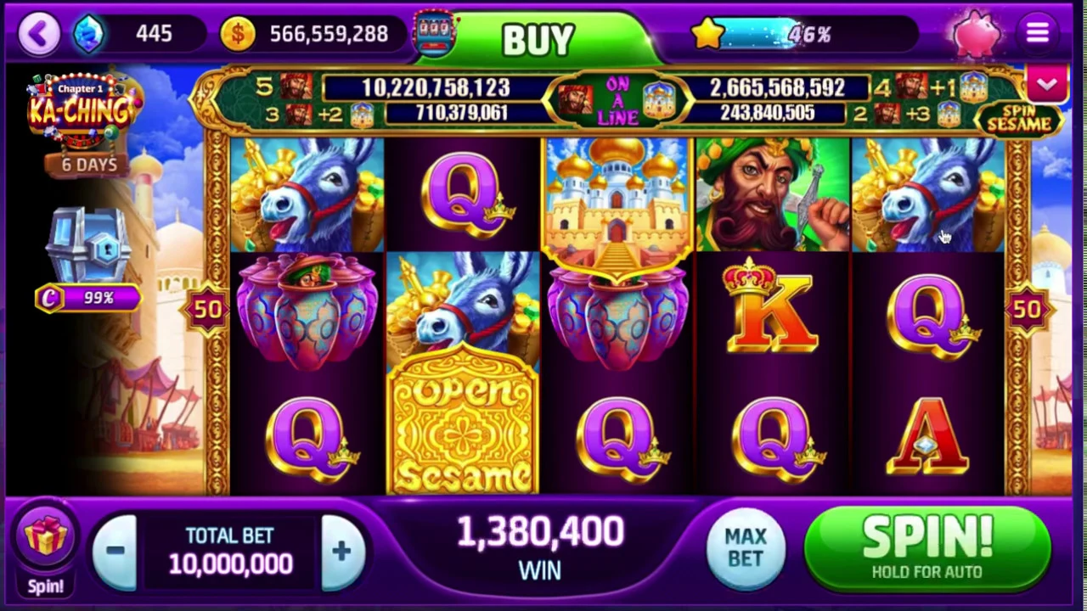Click the 99% chest progress bar
This screenshot has width=1087, height=611.
tap(88, 298)
